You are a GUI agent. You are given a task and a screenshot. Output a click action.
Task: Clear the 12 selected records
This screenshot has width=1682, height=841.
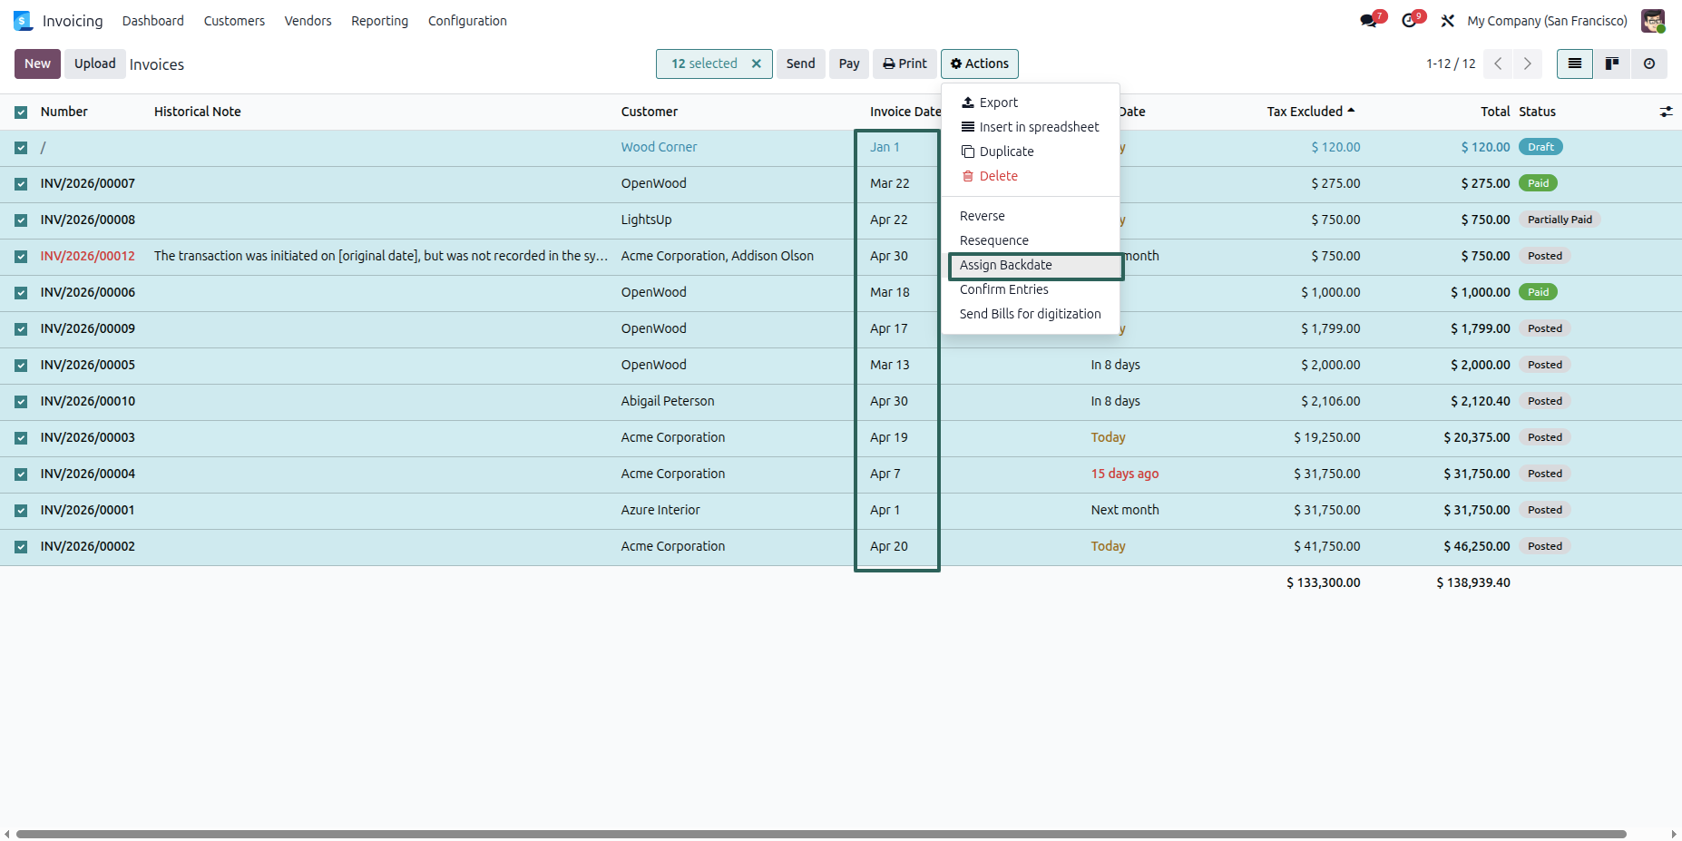click(x=757, y=64)
